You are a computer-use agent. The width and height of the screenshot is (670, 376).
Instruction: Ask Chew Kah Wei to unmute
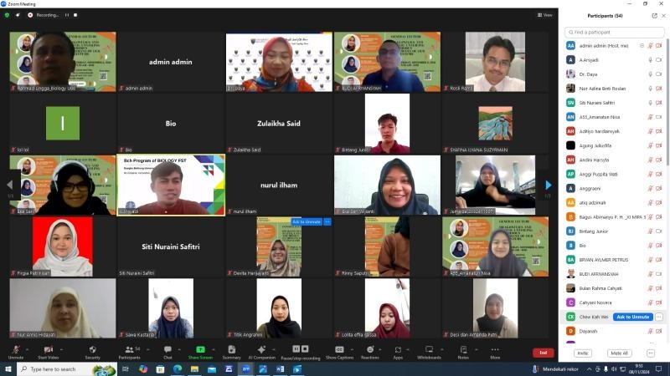633,317
